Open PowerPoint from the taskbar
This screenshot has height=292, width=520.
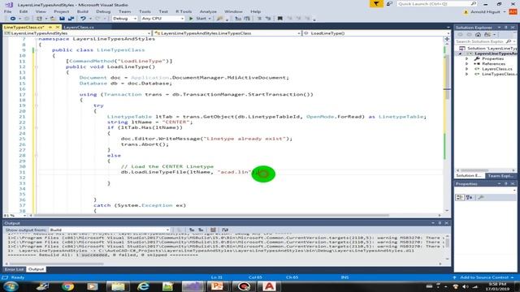click(x=218, y=286)
